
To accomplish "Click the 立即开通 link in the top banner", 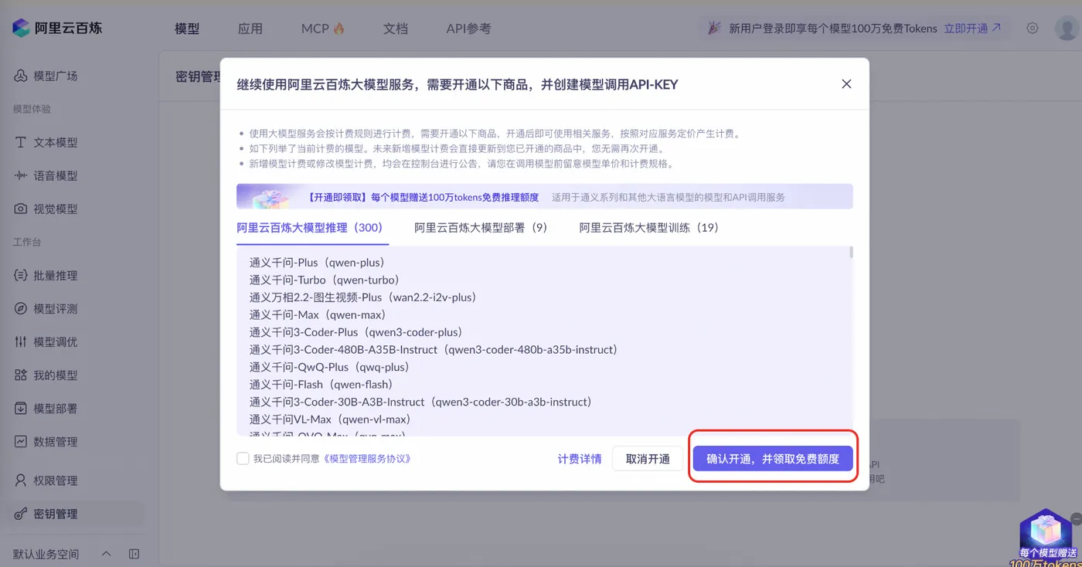I will click(972, 29).
